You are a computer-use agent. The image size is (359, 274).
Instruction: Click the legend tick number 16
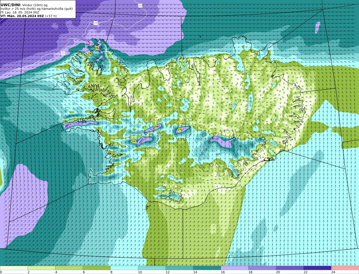point(223,272)
